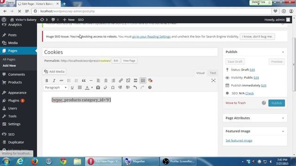Insert a special character
The image size is (296, 166).
(113, 88)
